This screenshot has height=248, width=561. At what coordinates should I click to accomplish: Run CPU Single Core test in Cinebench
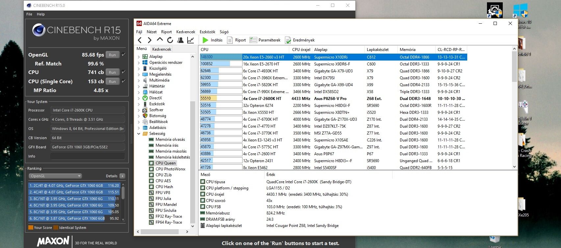pyautogui.click(x=113, y=81)
